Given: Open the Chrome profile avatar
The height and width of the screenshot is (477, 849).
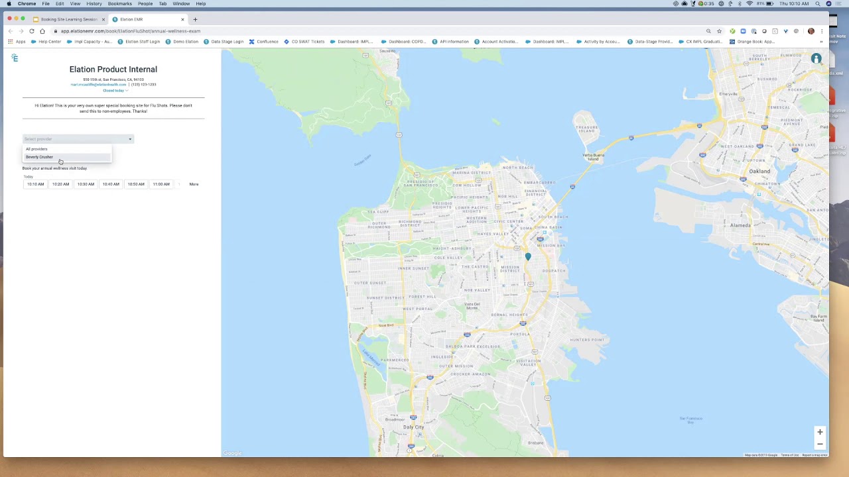Looking at the screenshot, I should 811,31.
